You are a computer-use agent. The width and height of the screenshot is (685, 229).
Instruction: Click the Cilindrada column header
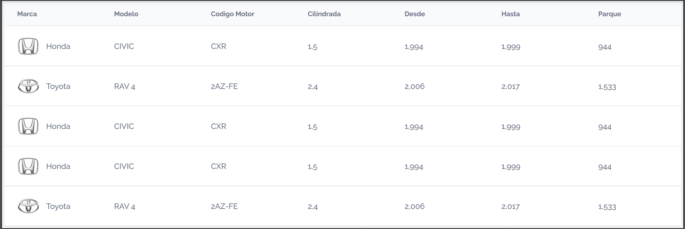(x=324, y=14)
